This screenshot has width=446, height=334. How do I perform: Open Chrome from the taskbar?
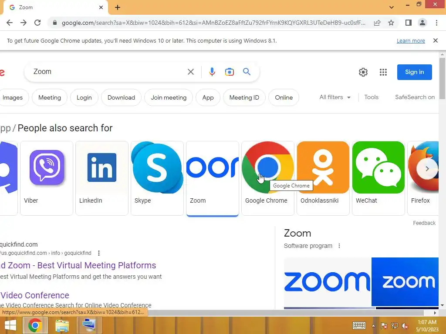pyautogui.click(x=35, y=325)
